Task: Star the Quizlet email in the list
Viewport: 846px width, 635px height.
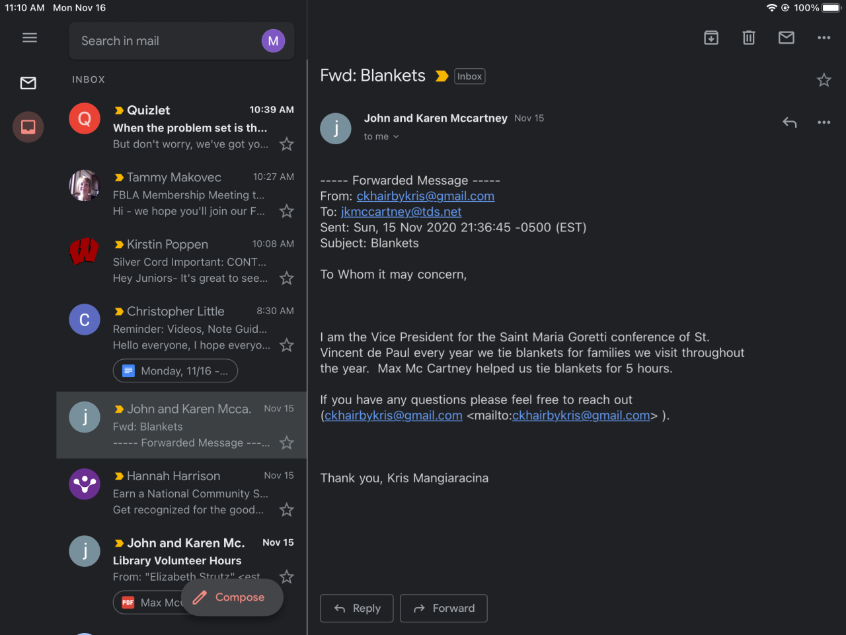Action: (286, 144)
